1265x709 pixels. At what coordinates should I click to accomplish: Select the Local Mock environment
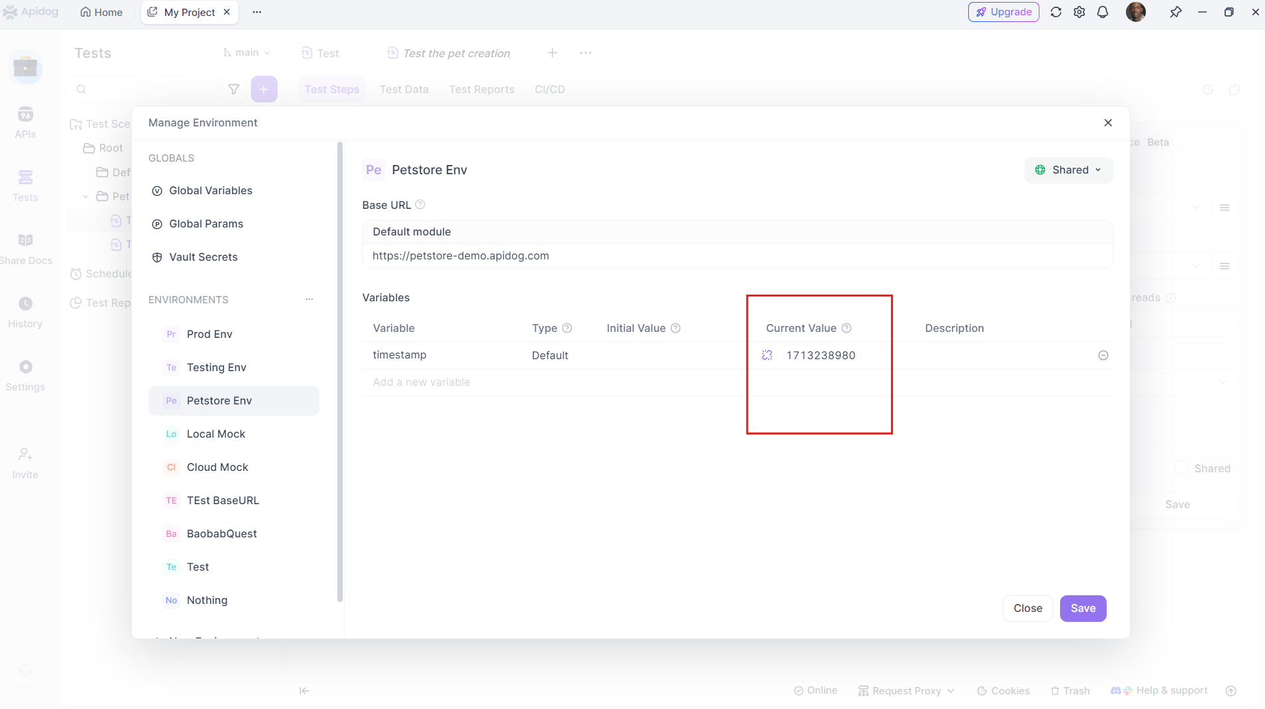click(234, 434)
